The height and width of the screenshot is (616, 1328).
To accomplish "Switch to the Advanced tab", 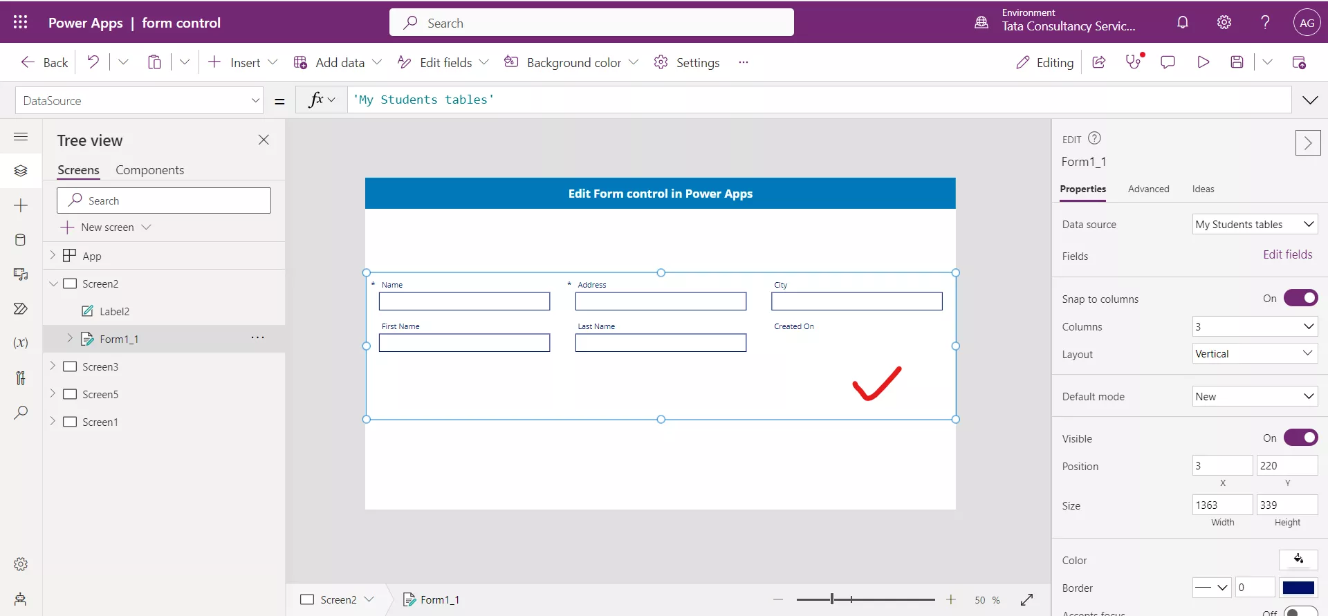I will coord(1148,189).
